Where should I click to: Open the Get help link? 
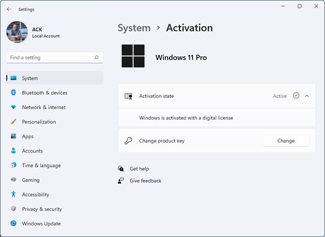[x=139, y=169]
